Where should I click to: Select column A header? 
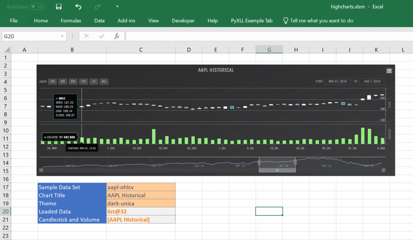24,50
